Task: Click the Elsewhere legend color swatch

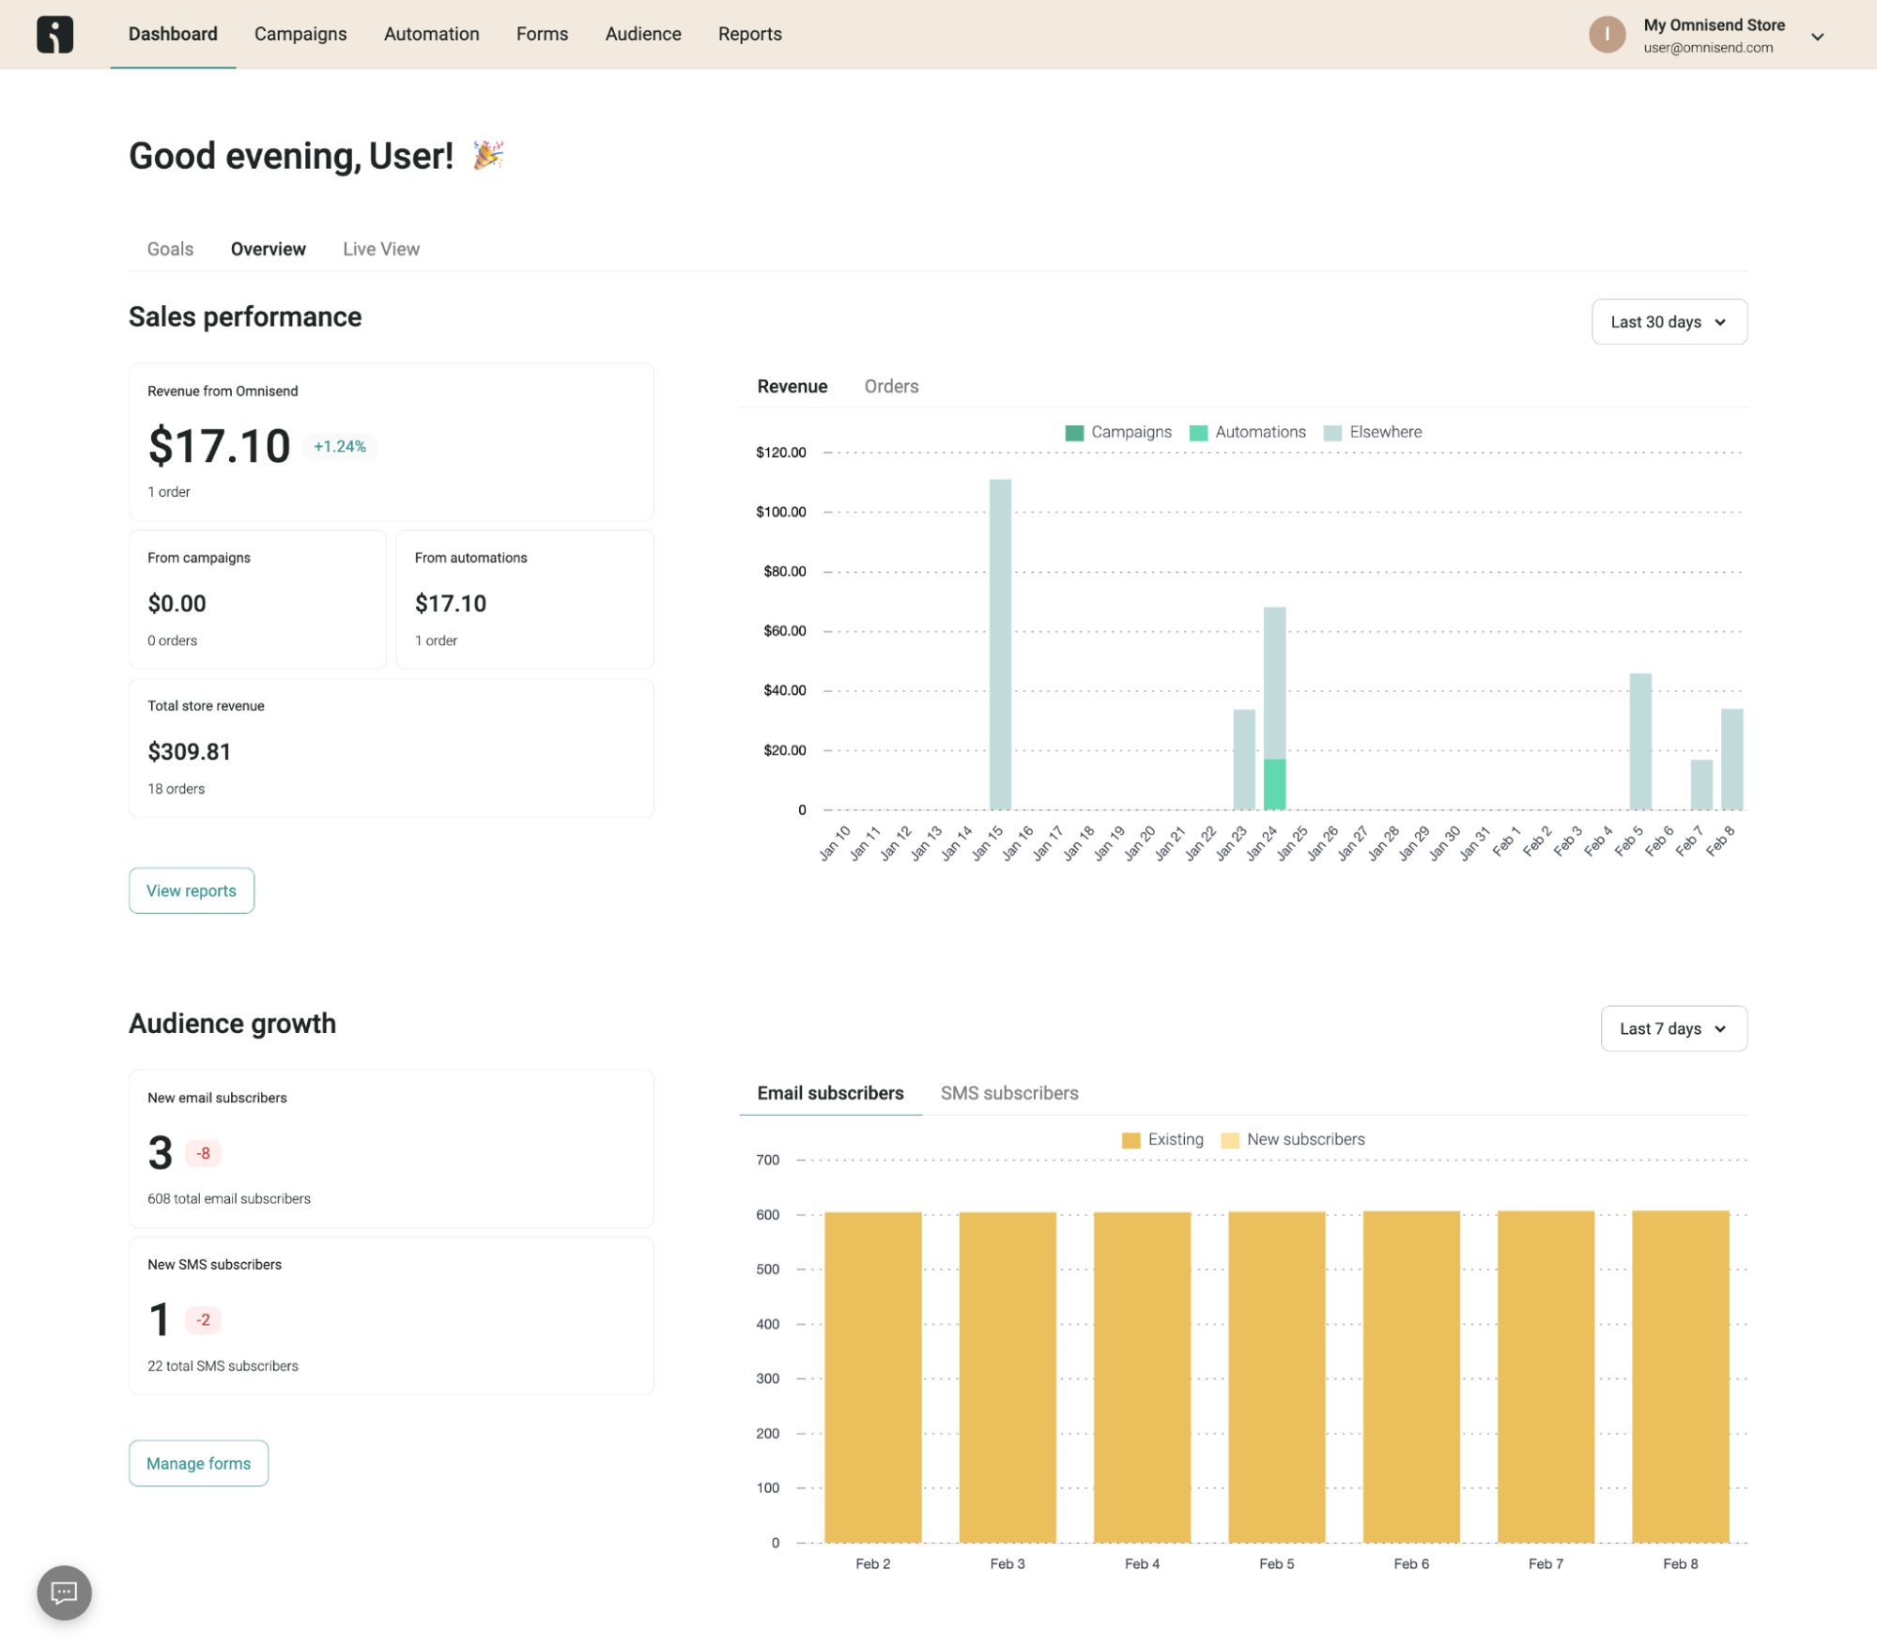Action: pos(1331,432)
